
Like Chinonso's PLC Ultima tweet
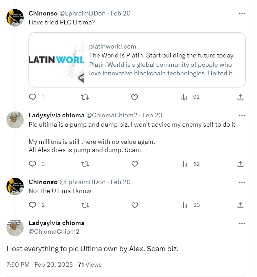click(x=134, y=97)
